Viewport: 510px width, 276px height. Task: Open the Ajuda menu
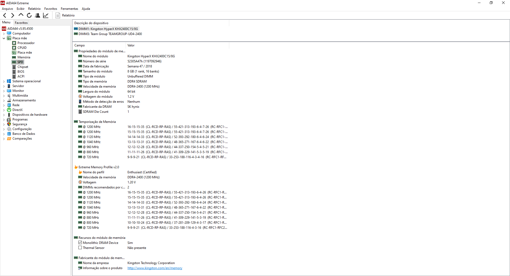[x=86, y=9]
